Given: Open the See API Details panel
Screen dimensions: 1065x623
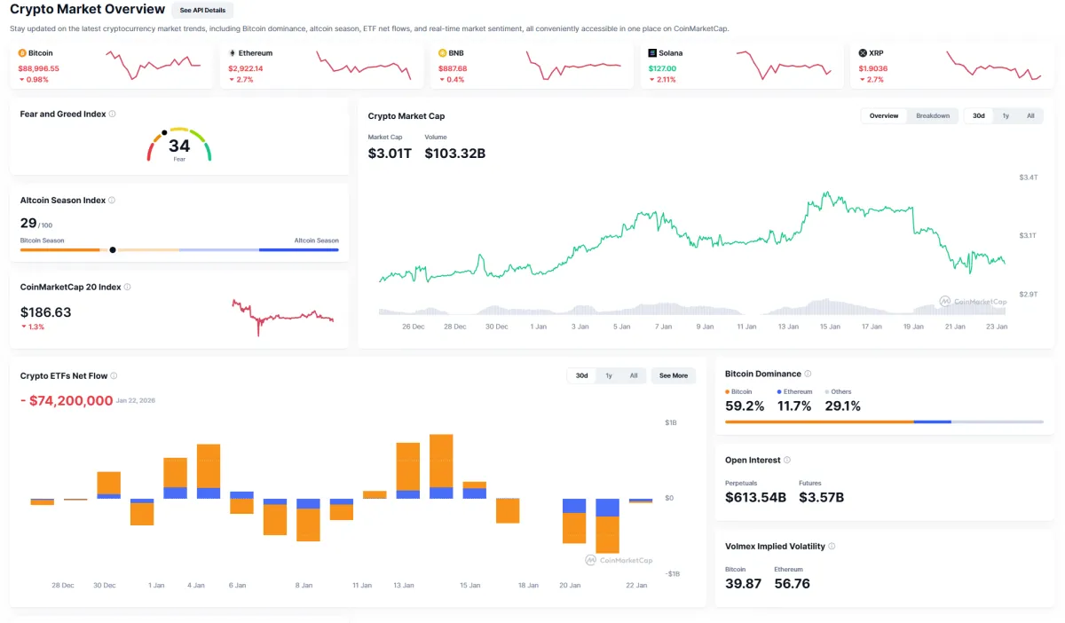Looking at the screenshot, I should coord(202,10).
